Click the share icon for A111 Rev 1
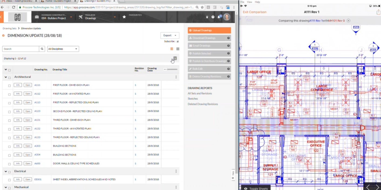This screenshot has width=381, height=190. coord(378,12)
